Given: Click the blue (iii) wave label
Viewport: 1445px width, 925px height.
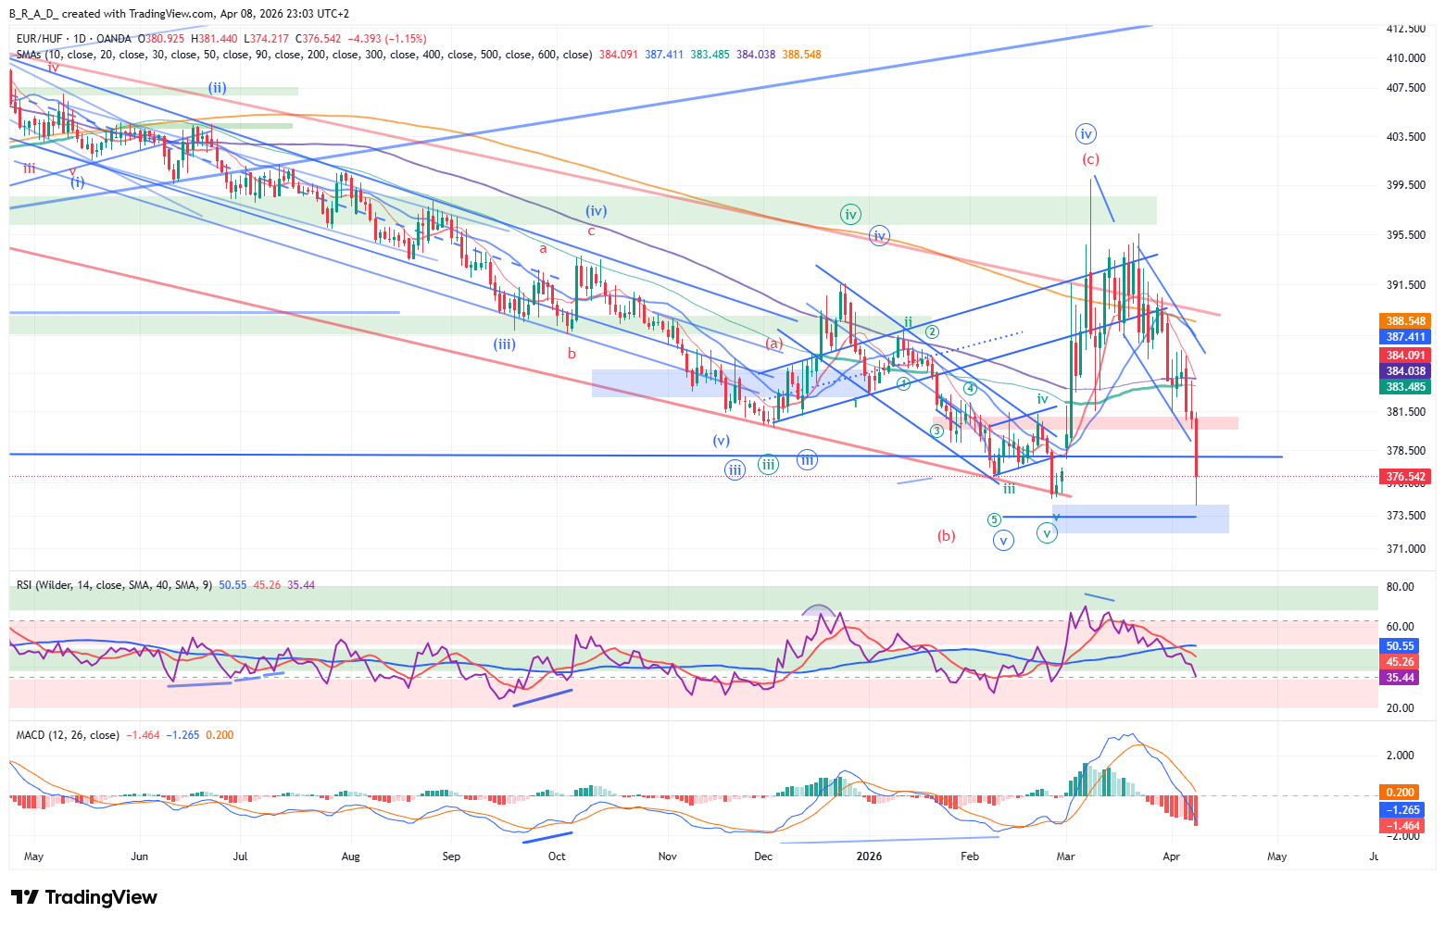Looking at the screenshot, I should click(x=504, y=344).
